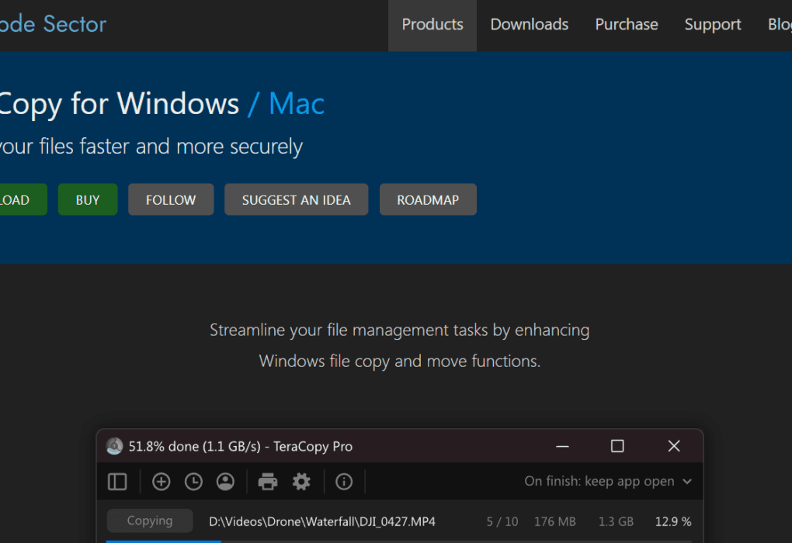Open the 'On finish' action dropdown
Viewport: 792px width, 543px height.
(608, 481)
